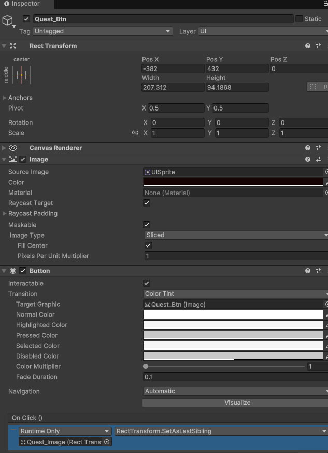
Task: Open the Layer dropdown showing UI
Action: click(263, 31)
